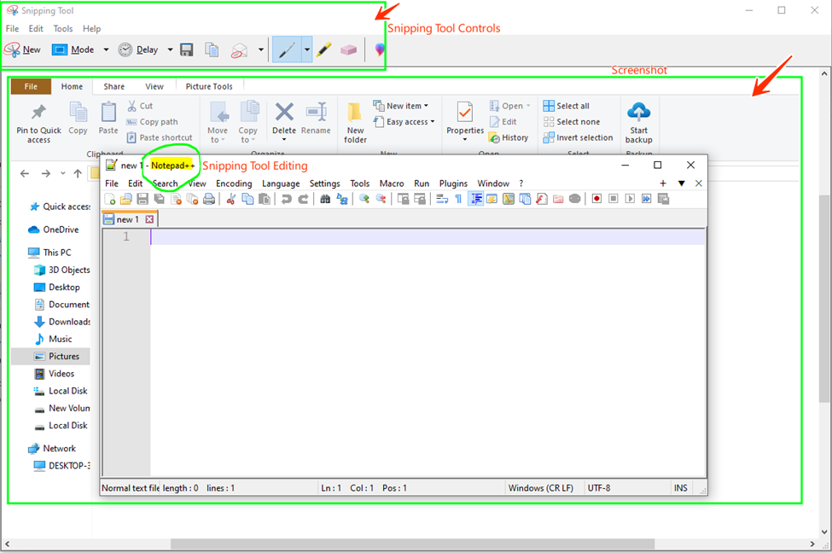Open the Mode dropdown arrow

106,49
